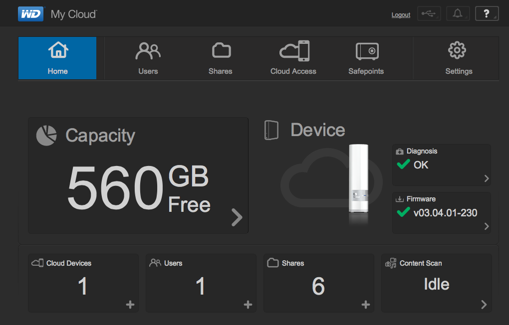Click the Device drive outline icon
Image resolution: width=509 pixels, height=325 pixels.
[x=271, y=130]
